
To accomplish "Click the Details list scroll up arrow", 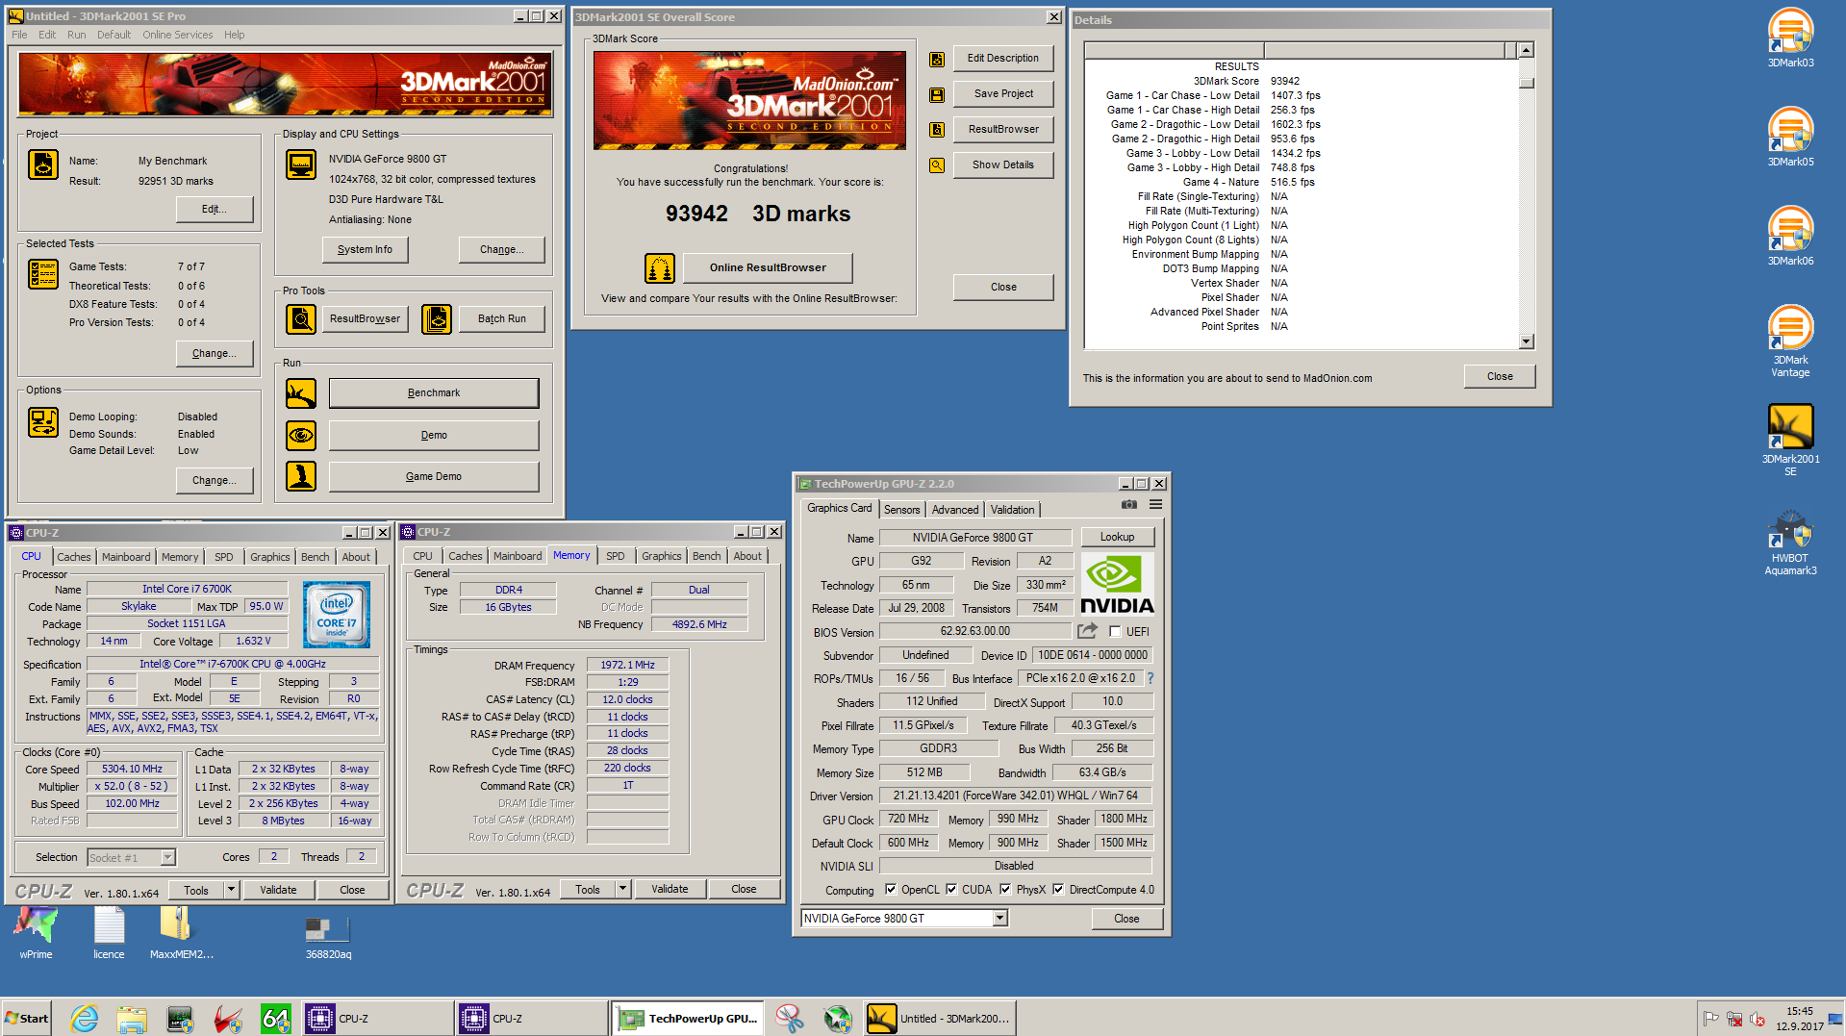I will [x=1526, y=50].
